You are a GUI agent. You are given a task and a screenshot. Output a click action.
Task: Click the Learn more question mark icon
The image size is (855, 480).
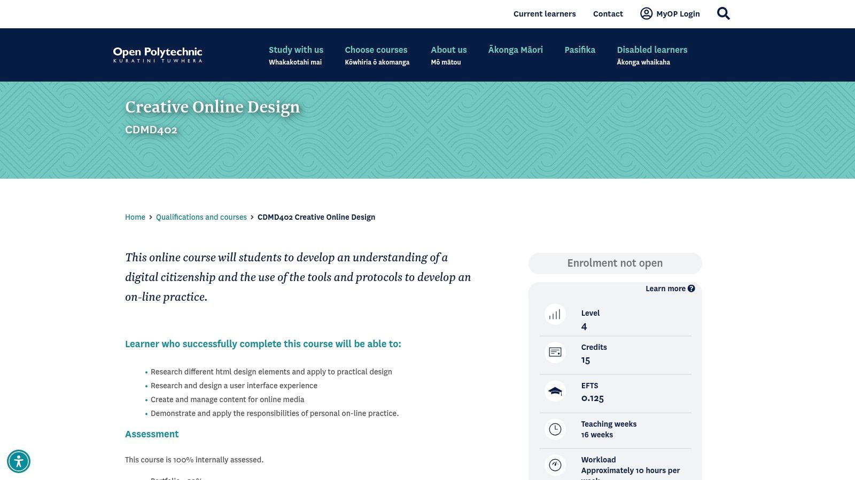[x=691, y=289]
